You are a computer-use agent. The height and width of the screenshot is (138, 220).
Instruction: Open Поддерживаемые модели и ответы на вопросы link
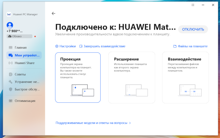pos(93,123)
